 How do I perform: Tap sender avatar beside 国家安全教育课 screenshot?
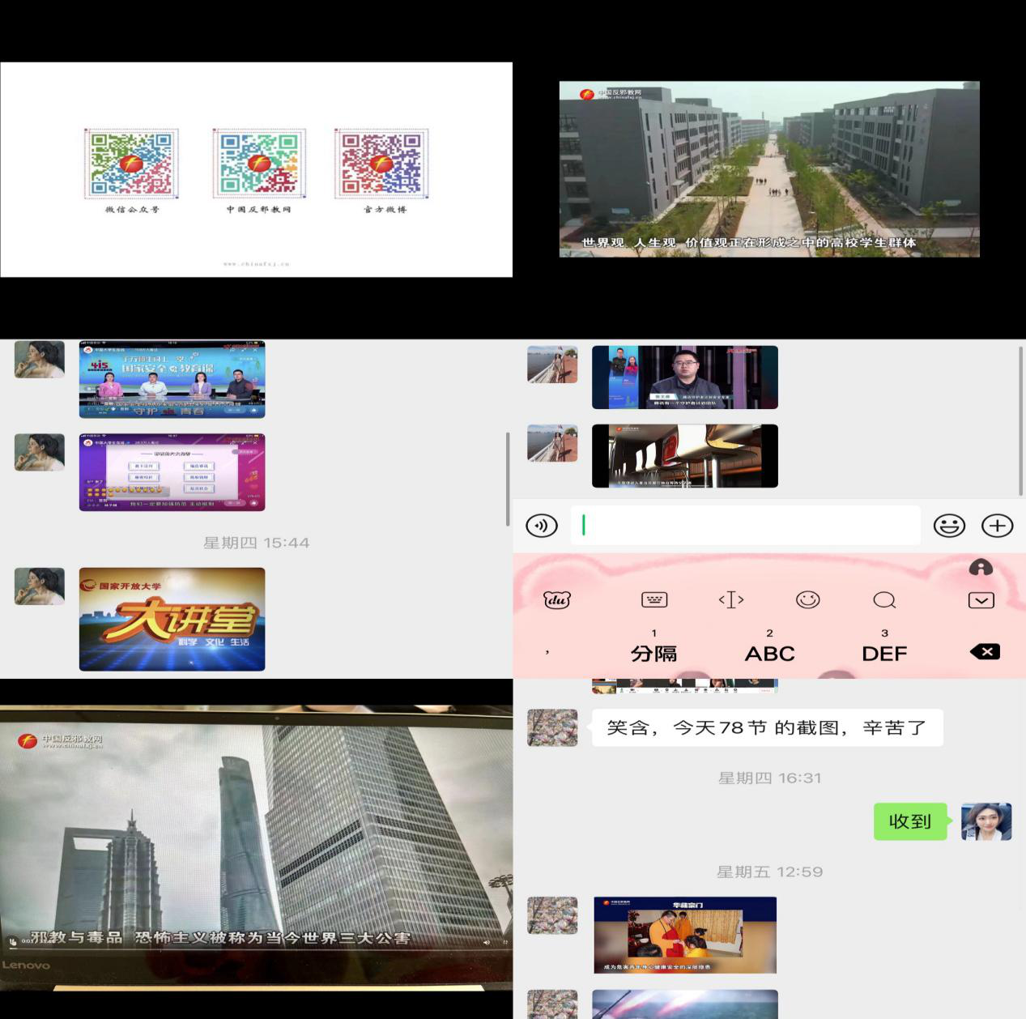point(40,359)
